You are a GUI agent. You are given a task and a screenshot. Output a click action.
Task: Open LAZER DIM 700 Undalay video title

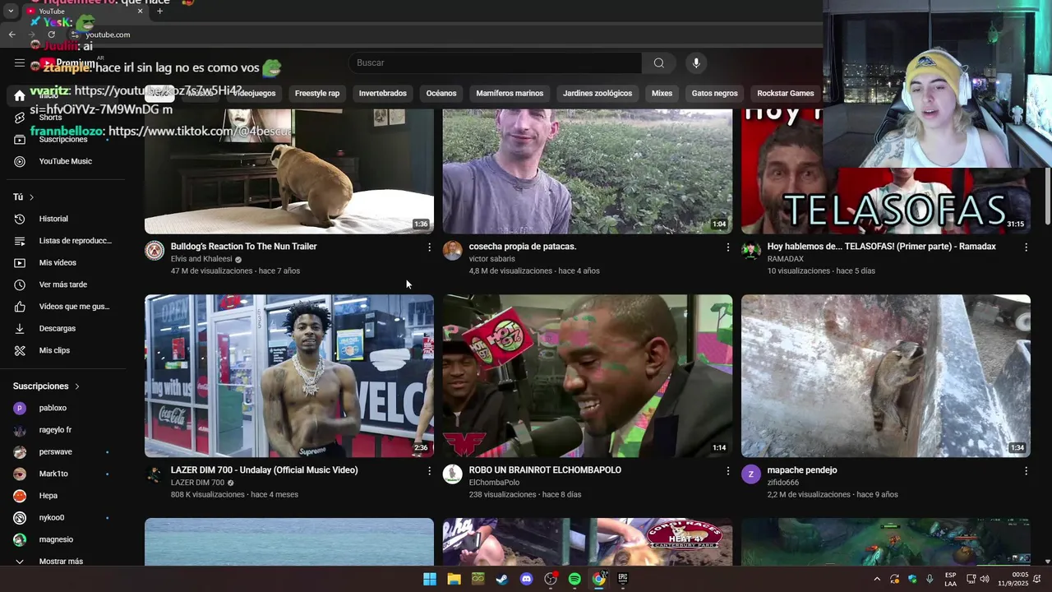(x=264, y=470)
